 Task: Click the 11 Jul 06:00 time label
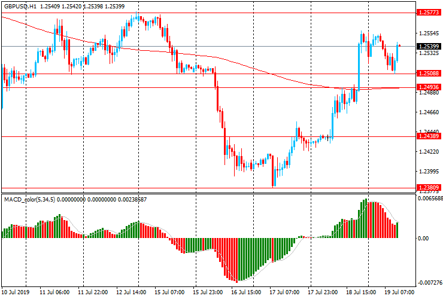(x=54, y=292)
